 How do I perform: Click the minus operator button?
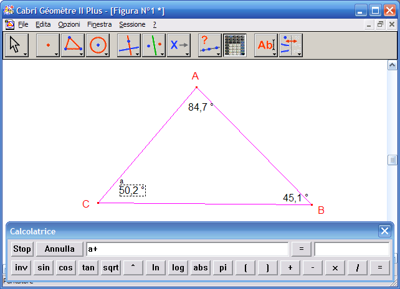pyautogui.click(x=313, y=268)
